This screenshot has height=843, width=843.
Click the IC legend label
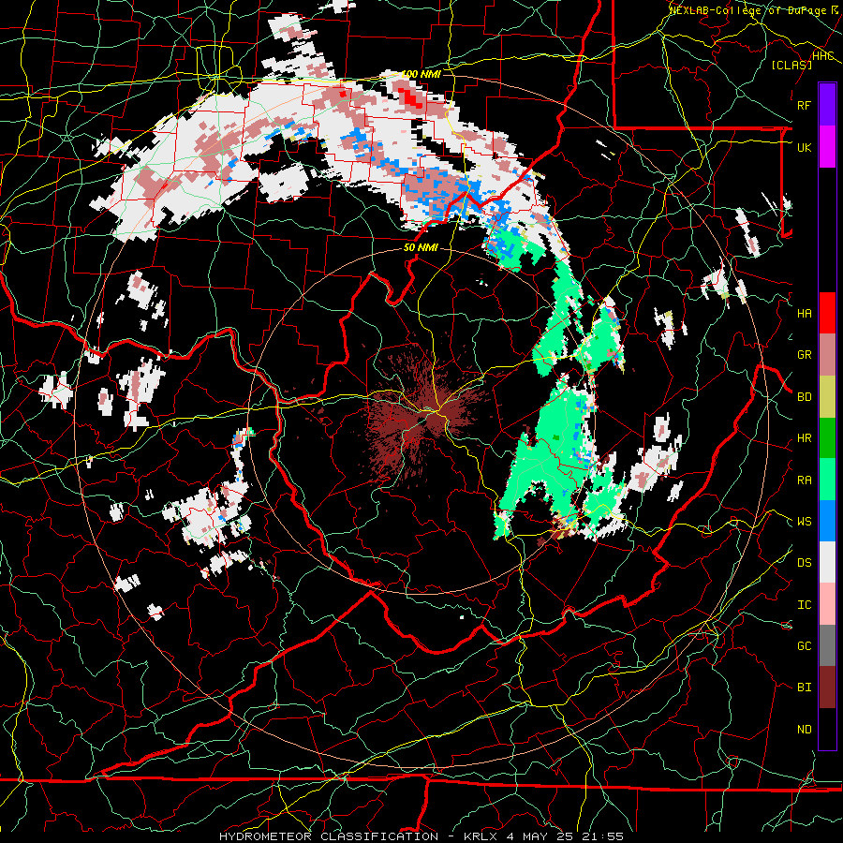pos(805,605)
